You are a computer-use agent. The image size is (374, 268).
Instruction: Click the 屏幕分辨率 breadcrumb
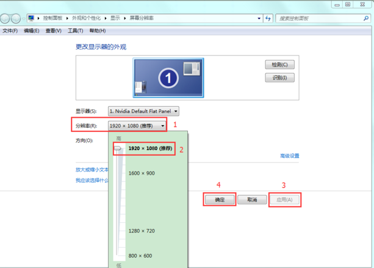click(142, 18)
